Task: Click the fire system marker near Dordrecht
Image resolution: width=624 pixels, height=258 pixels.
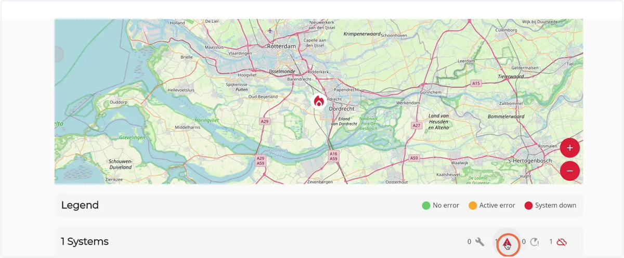Action: pos(319,101)
